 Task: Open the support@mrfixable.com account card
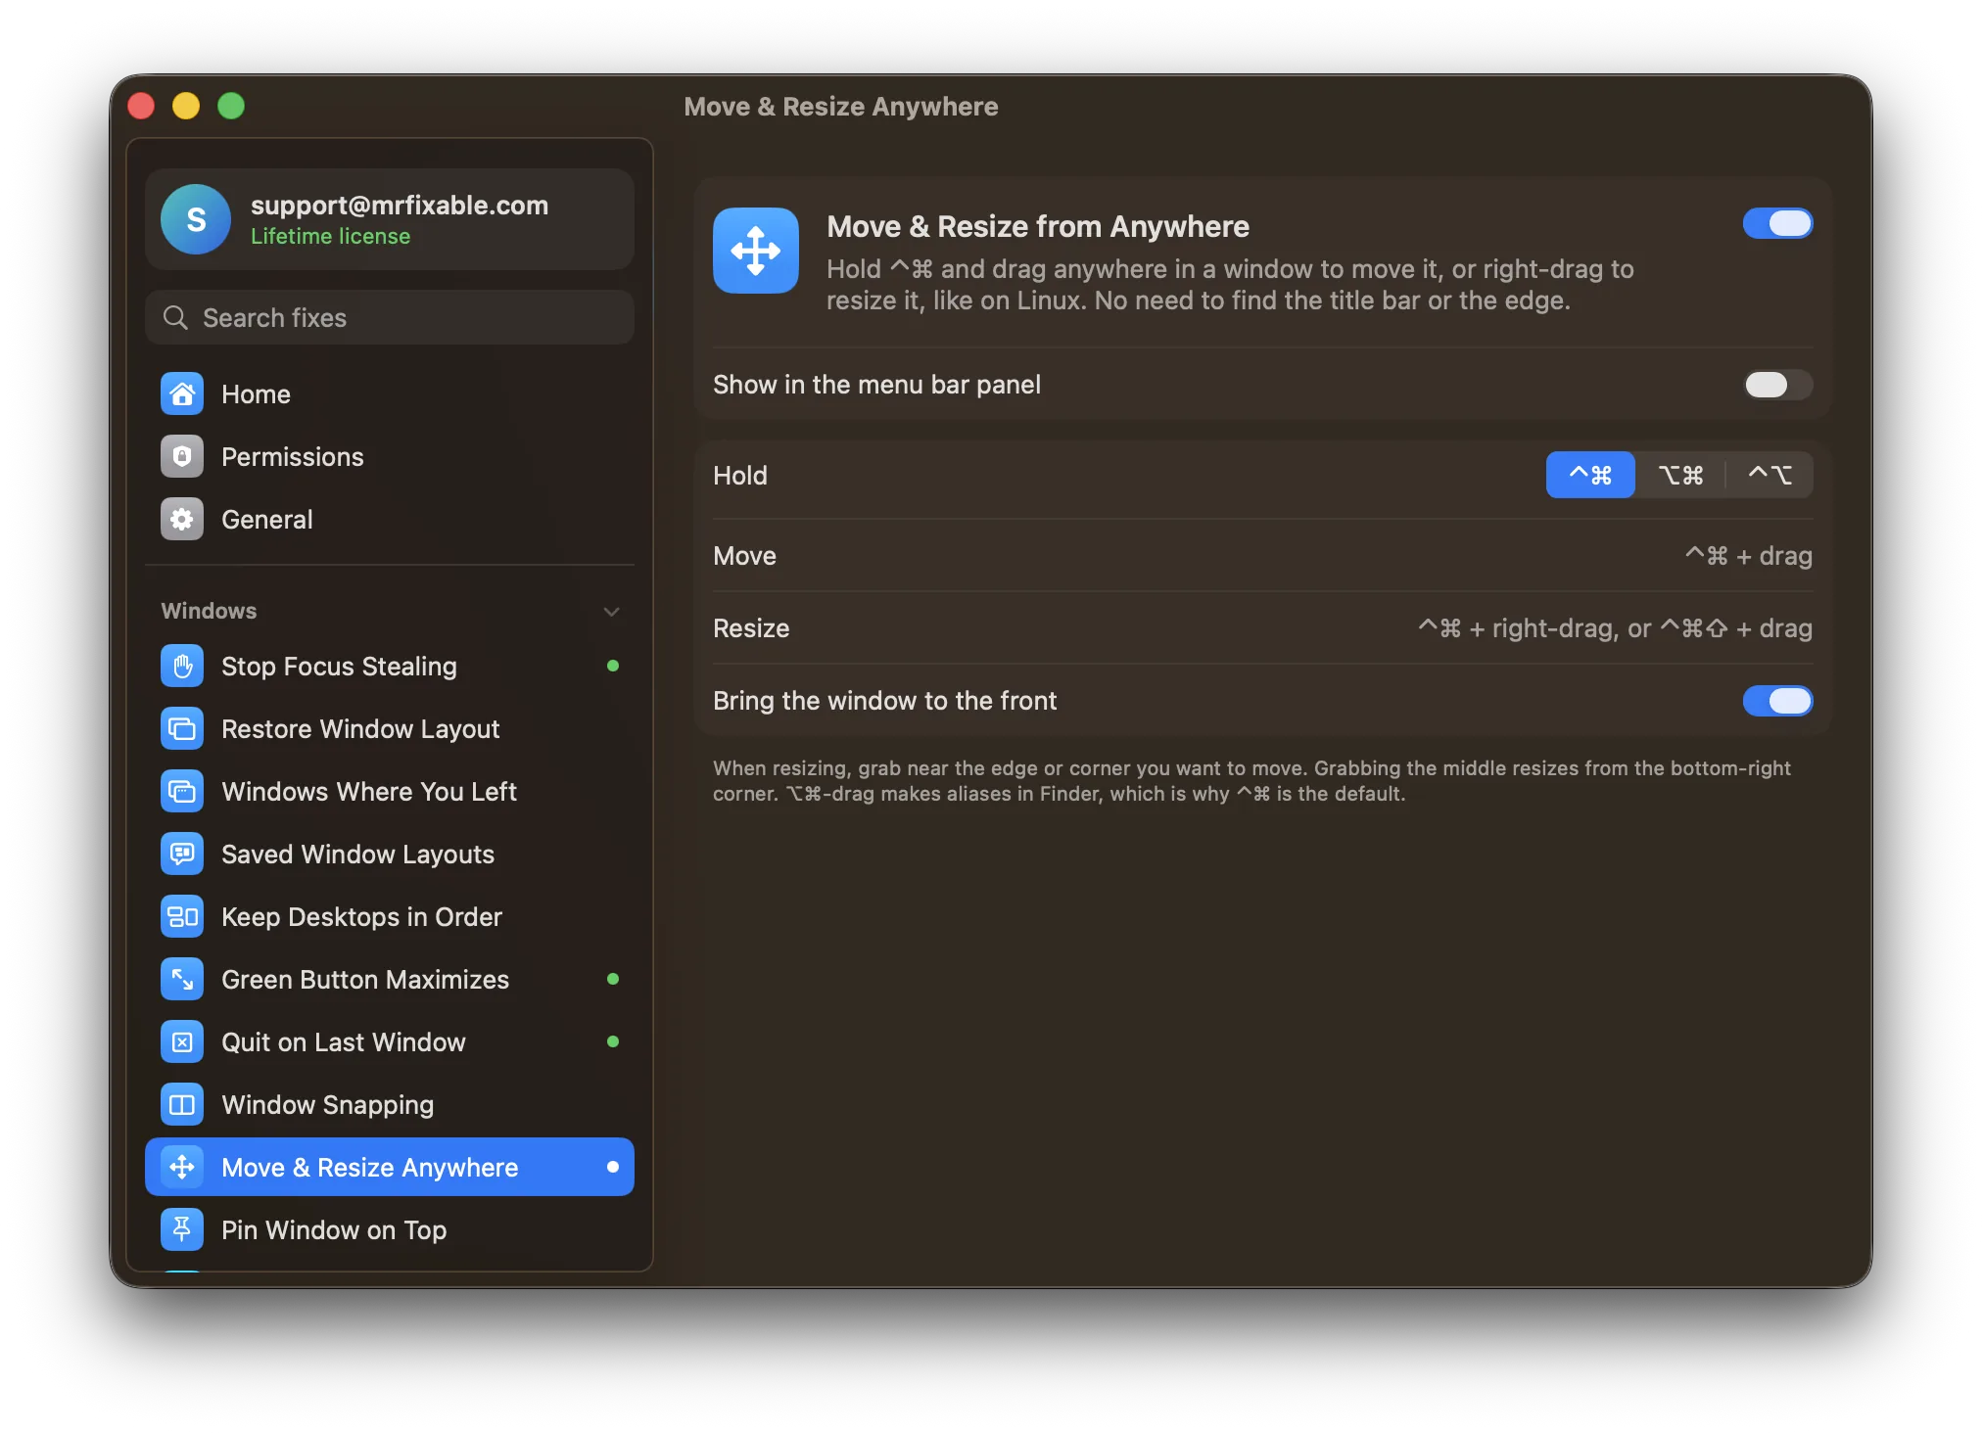coord(390,219)
